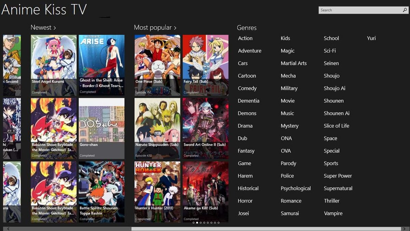Image resolution: width=410 pixels, height=231 pixels.
Task: Select the ONA genre
Action: tap(286, 138)
